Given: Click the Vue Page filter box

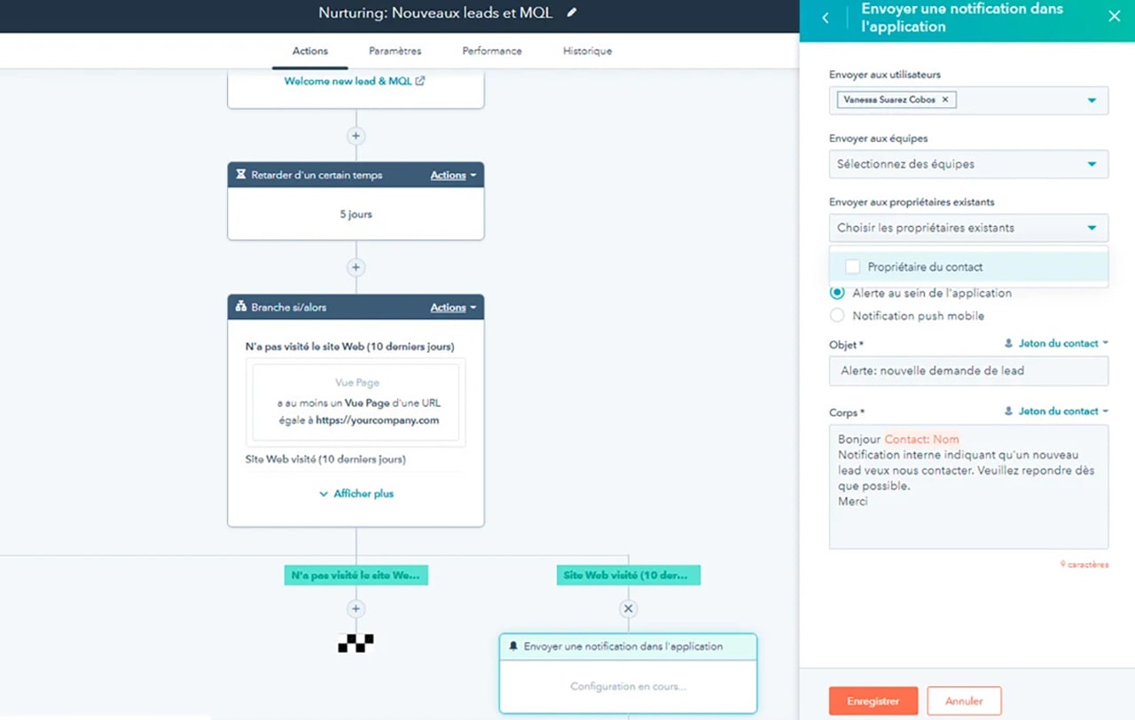Looking at the screenshot, I should (356, 402).
